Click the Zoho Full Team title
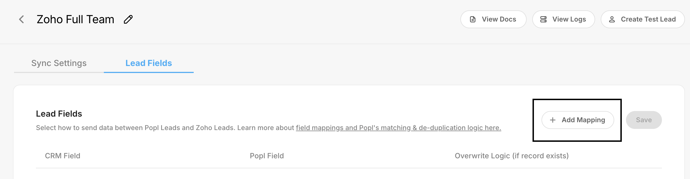The height and width of the screenshot is (179, 690). pyautogui.click(x=75, y=19)
